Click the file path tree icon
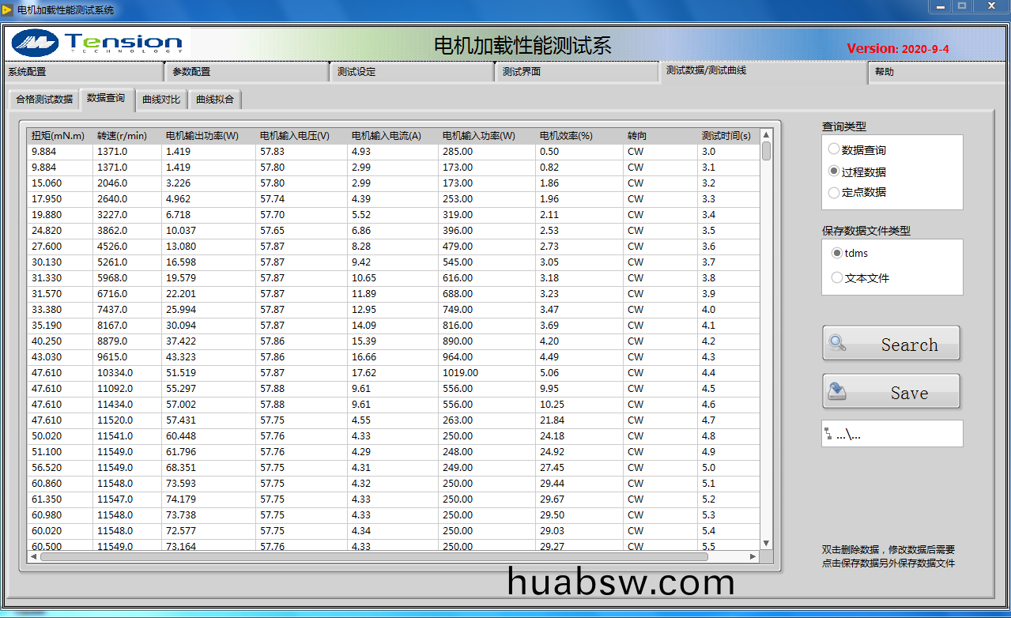 pos(828,434)
